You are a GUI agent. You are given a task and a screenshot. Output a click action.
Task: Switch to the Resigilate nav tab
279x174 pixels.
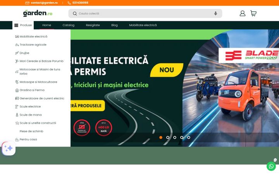(93, 25)
